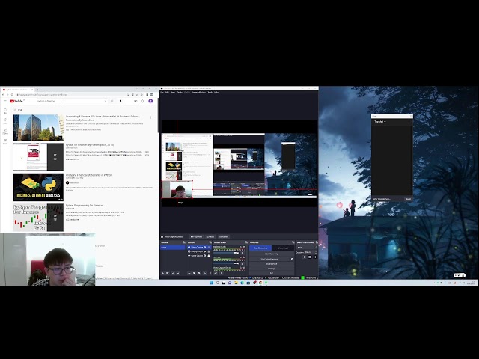Clear the YouTube search box text
Screen dimensions: 479x359
tap(106, 101)
